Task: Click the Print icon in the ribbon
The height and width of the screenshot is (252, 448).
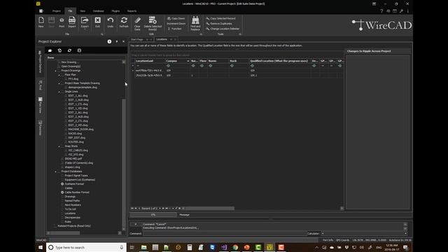Action: coord(62,22)
